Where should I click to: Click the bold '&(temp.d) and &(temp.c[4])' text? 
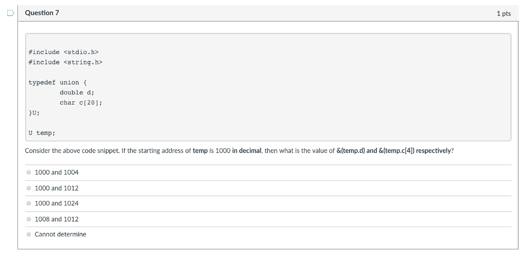pos(375,151)
